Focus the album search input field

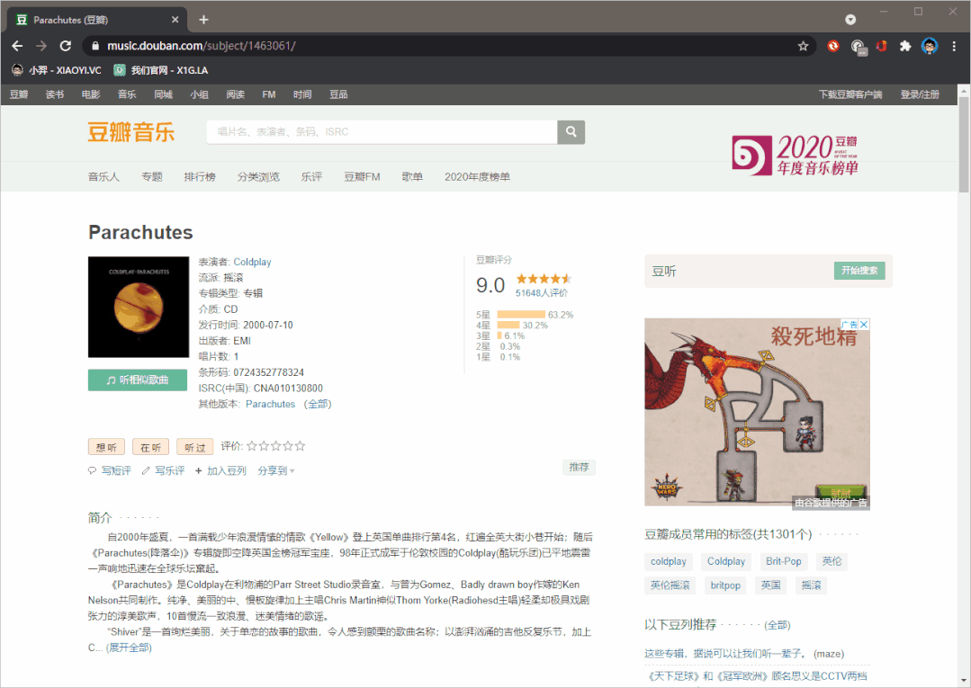pyautogui.click(x=382, y=132)
